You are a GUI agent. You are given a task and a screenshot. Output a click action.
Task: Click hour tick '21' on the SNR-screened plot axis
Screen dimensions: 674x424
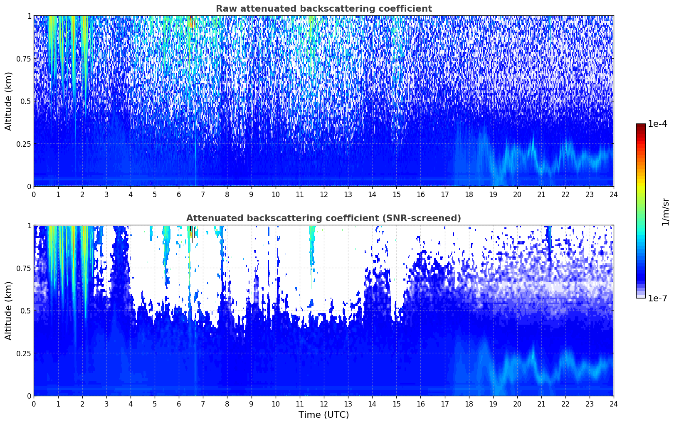541,404
